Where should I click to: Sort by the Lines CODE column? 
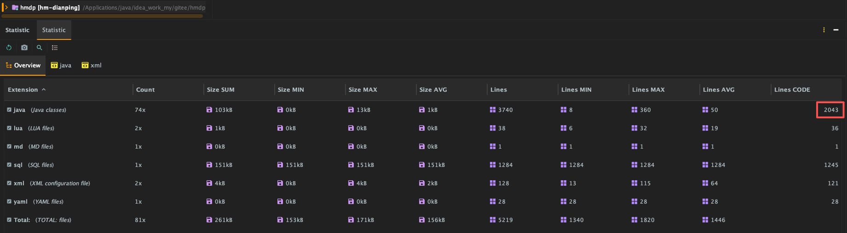(792, 90)
